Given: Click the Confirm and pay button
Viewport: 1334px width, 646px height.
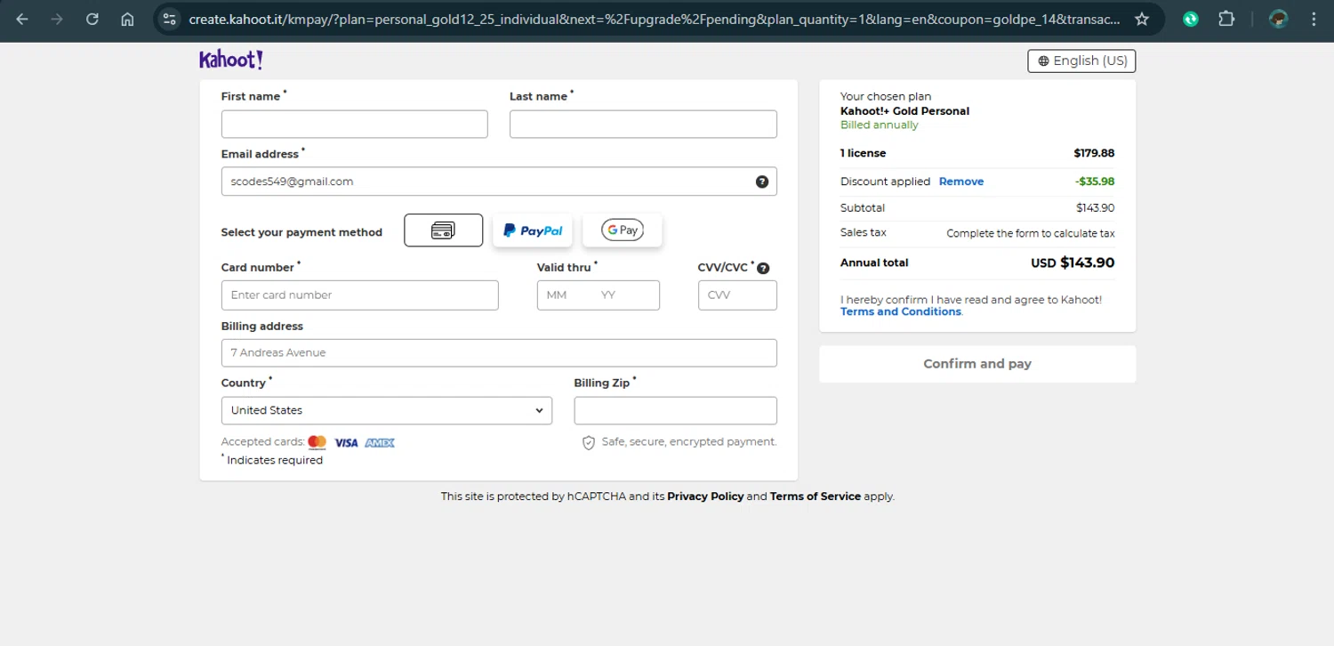Looking at the screenshot, I should coord(976,364).
